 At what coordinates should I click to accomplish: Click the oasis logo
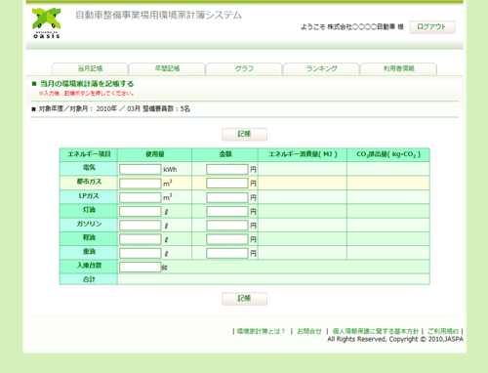(x=46, y=23)
